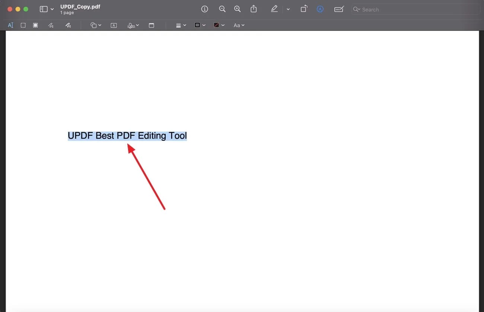Screen dimensions: 484x312
Task: Toggle the highlight text mode
Action: (x=274, y=9)
